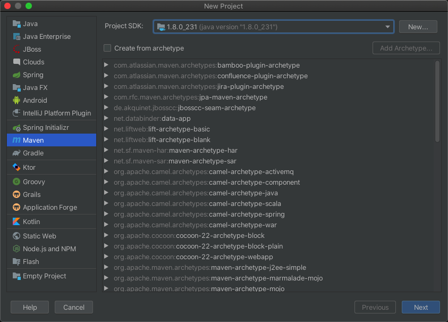This screenshot has height=322, width=448.
Task: Click the Static Web globe icon
Action: pos(16,236)
